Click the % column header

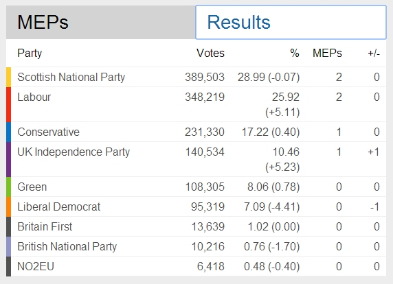pyautogui.click(x=295, y=53)
